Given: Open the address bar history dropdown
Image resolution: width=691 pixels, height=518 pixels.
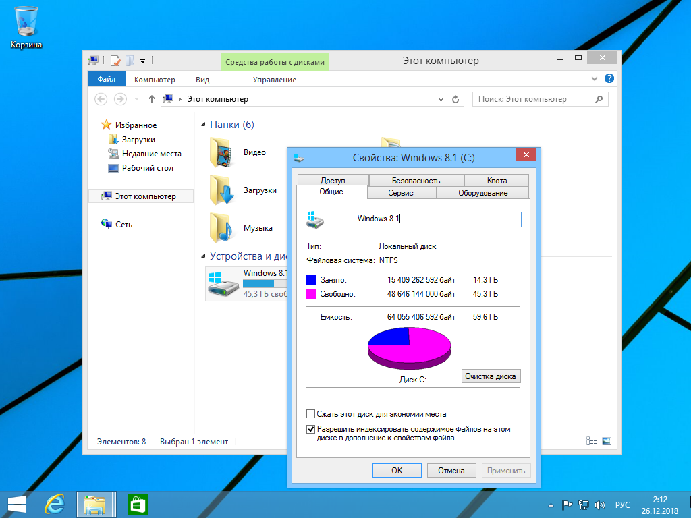Looking at the screenshot, I should point(441,100).
